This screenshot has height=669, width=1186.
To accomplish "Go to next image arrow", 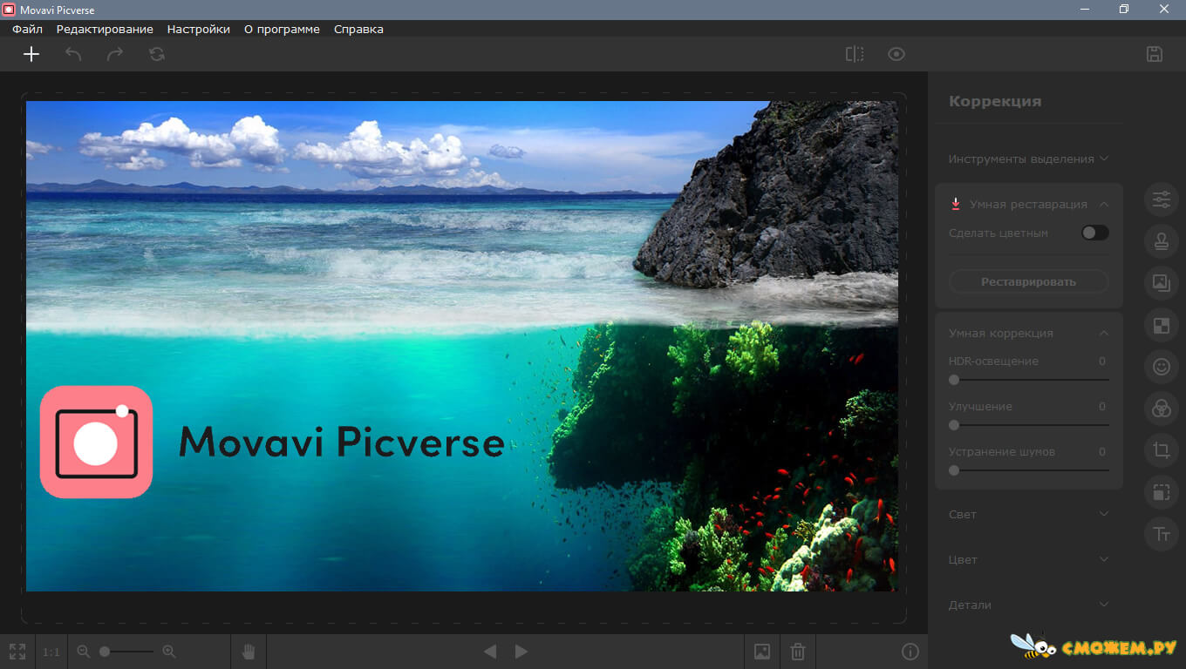I will (x=521, y=652).
